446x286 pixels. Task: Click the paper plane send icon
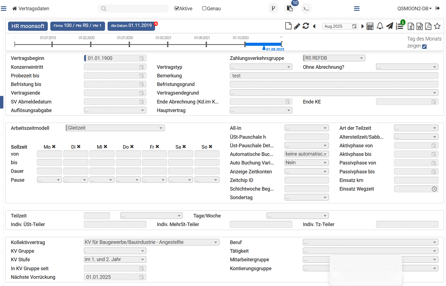pyautogui.click(x=390, y=26)
